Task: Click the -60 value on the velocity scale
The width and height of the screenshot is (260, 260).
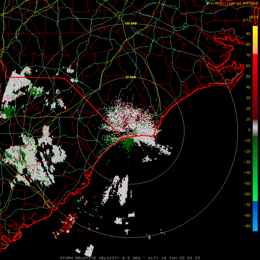Action: tap(247, 194)
